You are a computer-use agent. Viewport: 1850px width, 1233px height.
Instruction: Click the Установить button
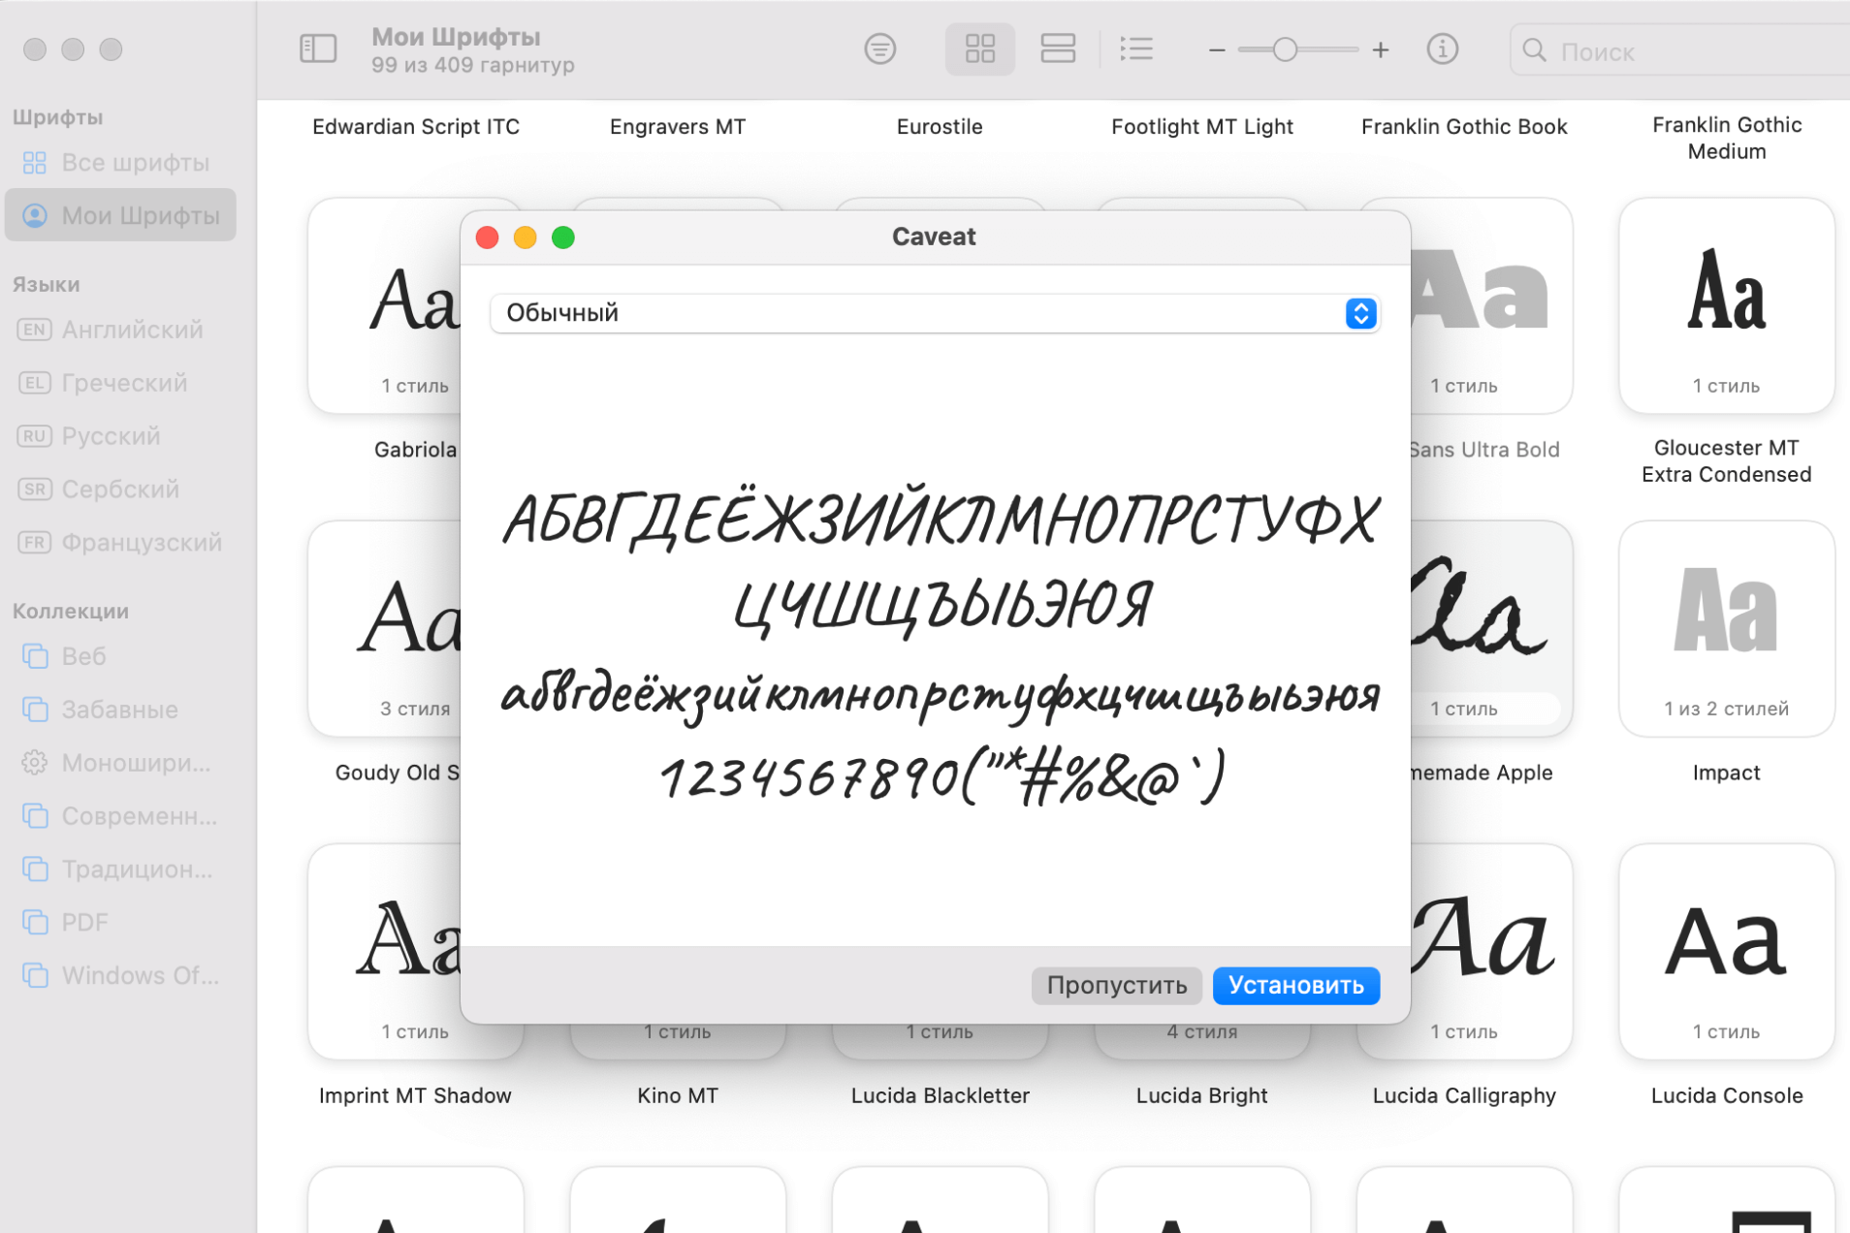coord(1295,985)
